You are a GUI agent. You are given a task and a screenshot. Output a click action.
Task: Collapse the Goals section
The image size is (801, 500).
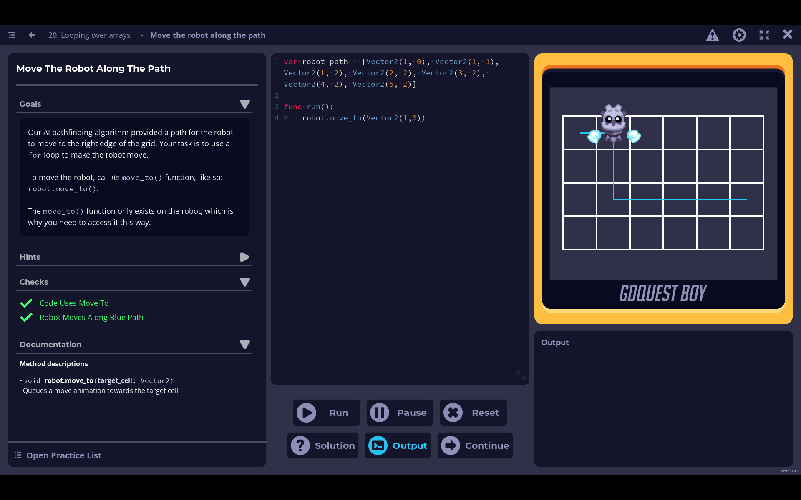[x=244, y=104]
